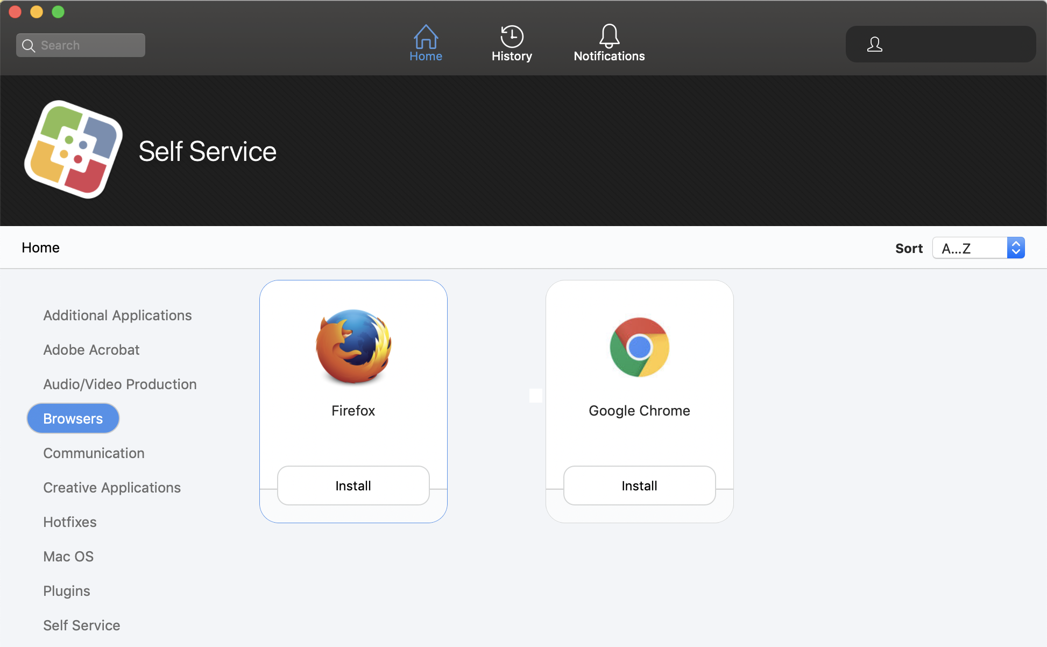Open the Home tab icon
The image size is (1047, 647).
(x=426, y=37)
